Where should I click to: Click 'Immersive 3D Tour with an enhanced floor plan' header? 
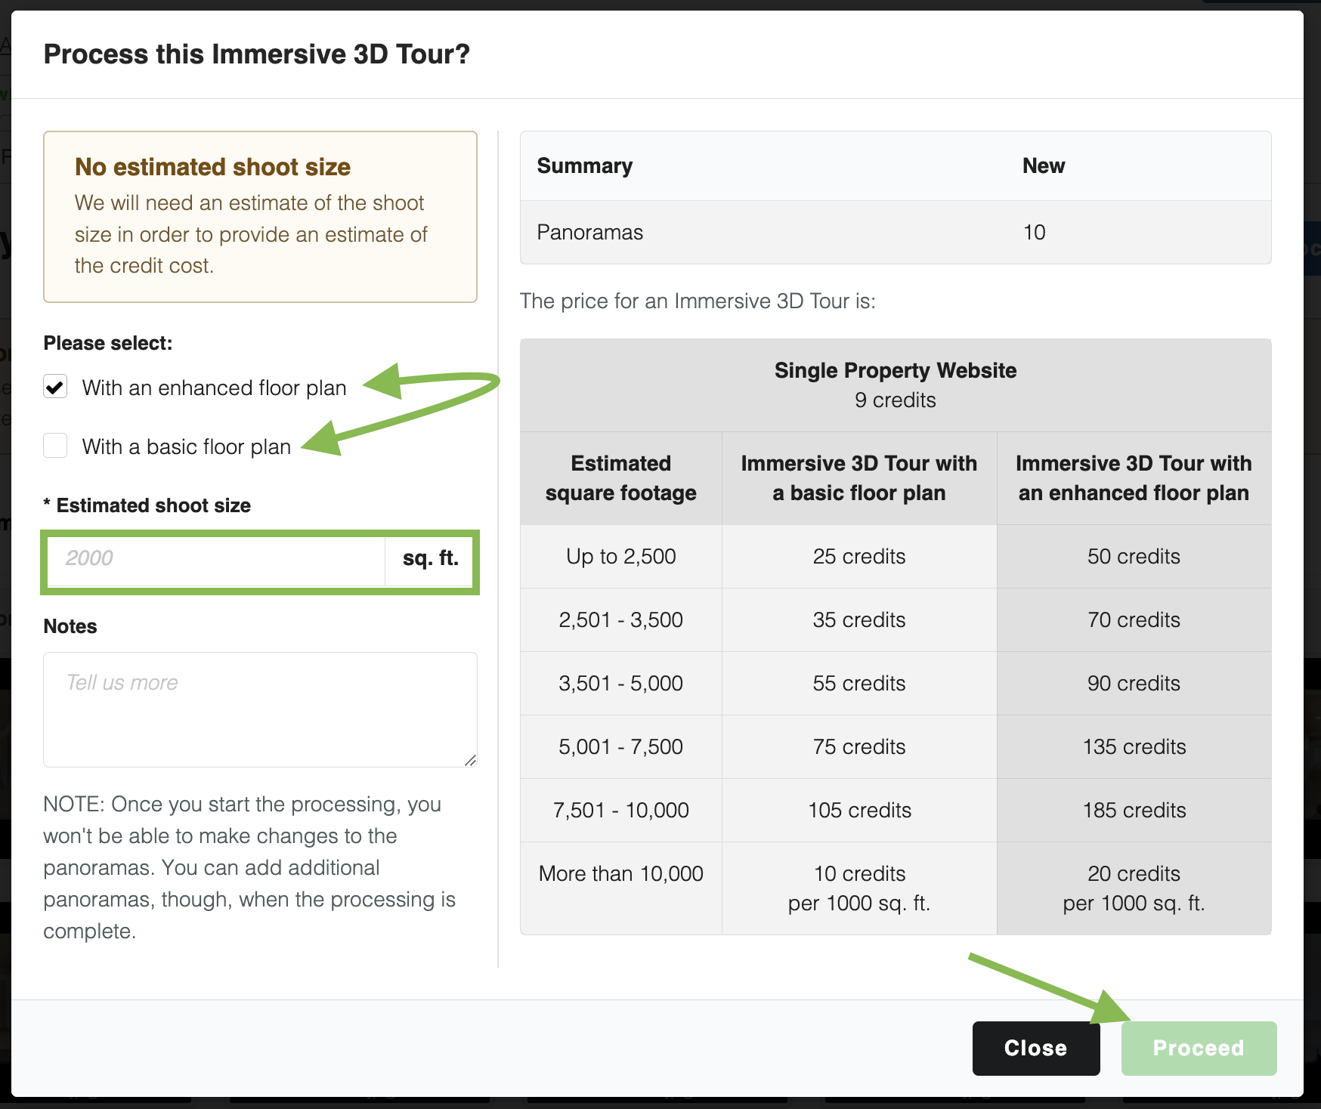[1134, 478]
